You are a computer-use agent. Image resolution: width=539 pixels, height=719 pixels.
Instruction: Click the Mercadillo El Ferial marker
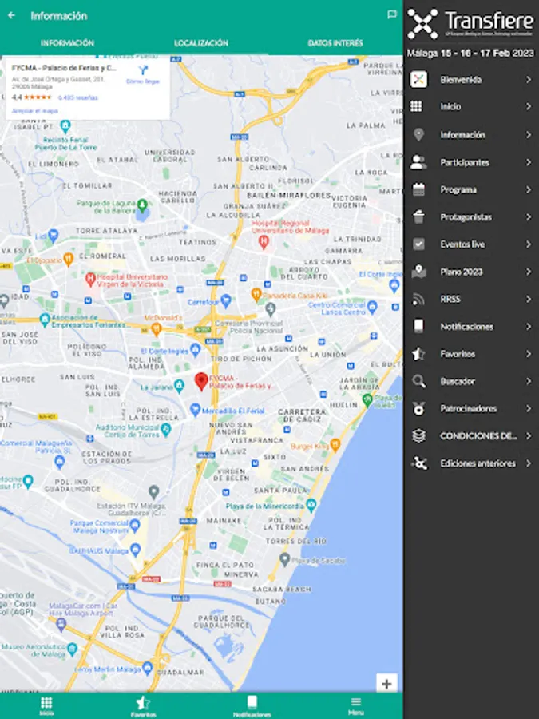(x=196, y=410)
